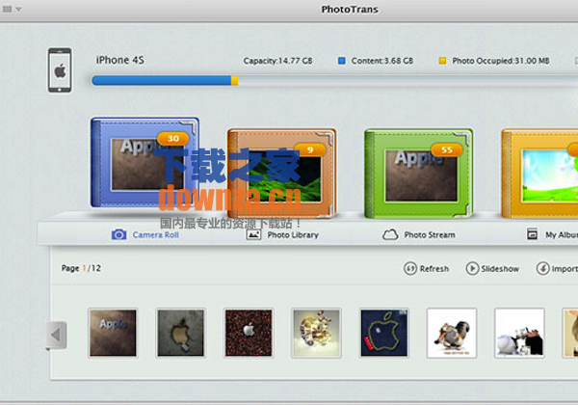
Task: Select the cartoon bird thumbnail
Action: click(452, 333)
